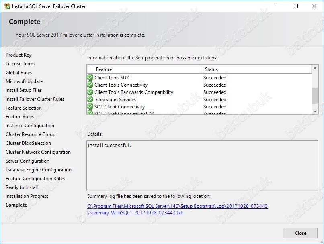Viewport: 324px width, 244px height.
Task: Click green check icon beside Client Tools SDK
Action: tap(90, 78)
